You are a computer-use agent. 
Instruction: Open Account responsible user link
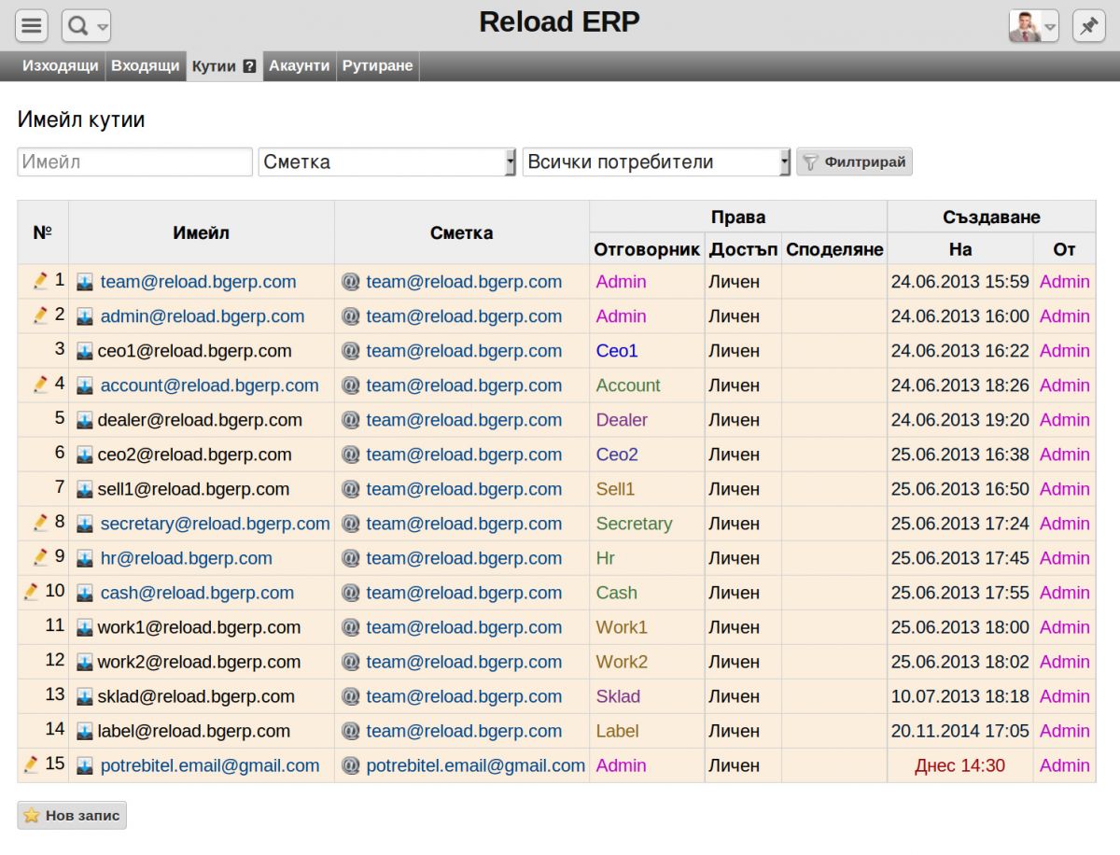pyautogui.click(x=628, y=385)
